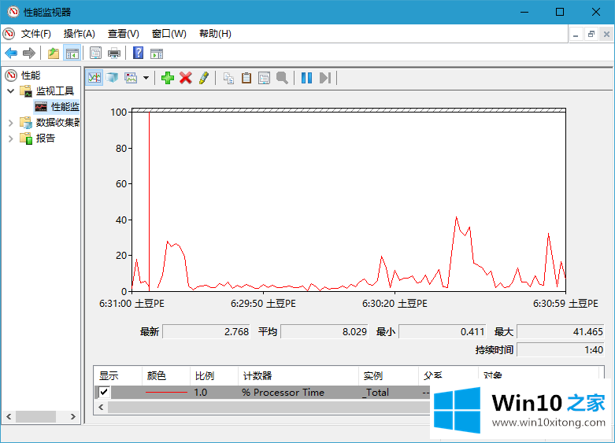Open the 查看(V) menu
This screenshot has width=615, height=443.
124,34
